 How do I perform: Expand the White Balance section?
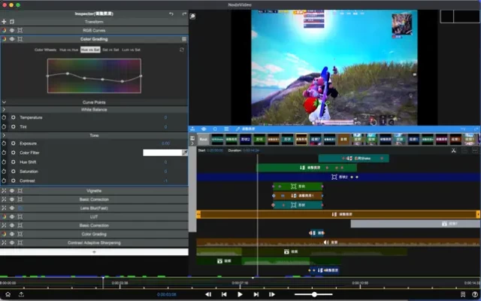pyautogui.click(x=4, y=110)
